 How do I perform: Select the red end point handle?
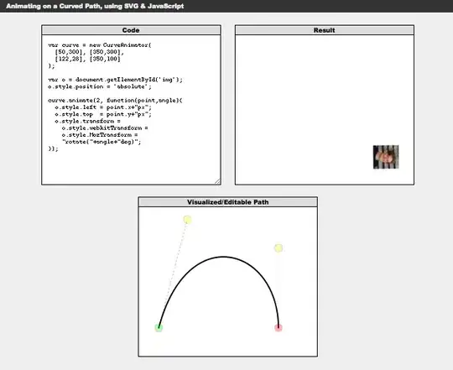[x=279, y=328]
